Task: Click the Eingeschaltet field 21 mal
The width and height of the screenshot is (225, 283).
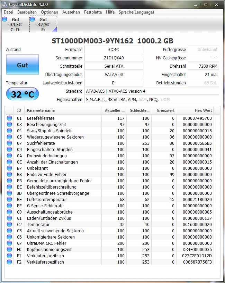Action: tap(204, 74)
